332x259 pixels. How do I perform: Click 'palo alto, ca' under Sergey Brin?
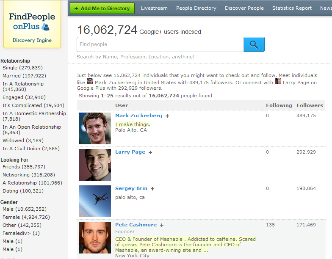coord(130,197)
